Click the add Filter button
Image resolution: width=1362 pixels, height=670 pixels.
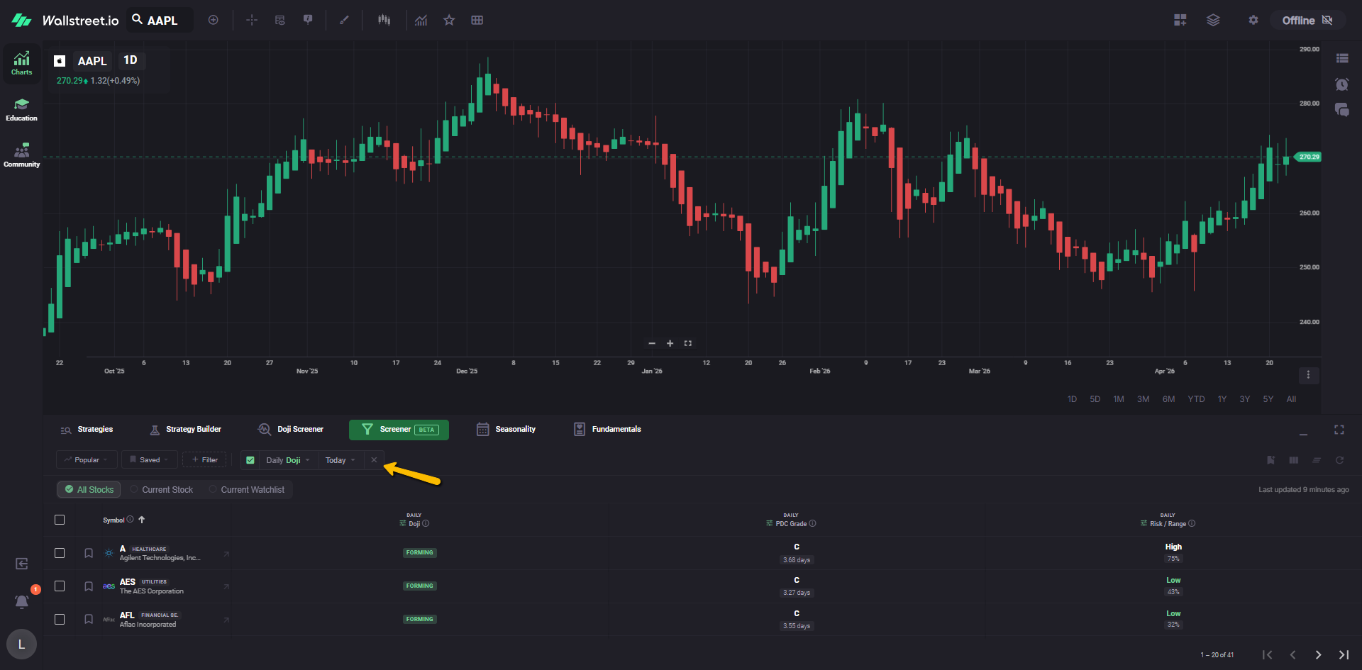click(204, 460)
